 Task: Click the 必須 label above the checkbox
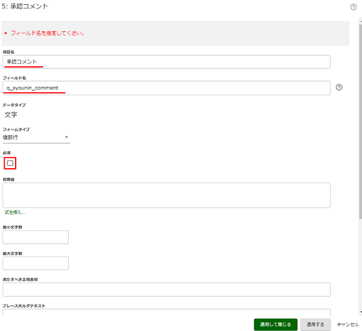[6, 153]
